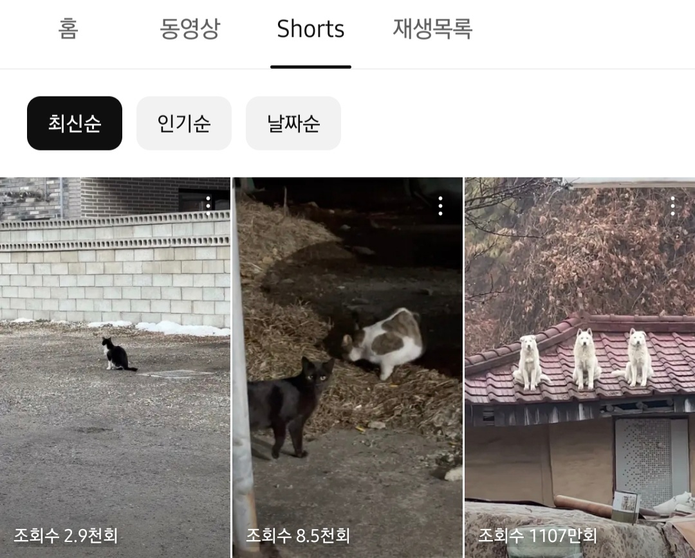The height and width of the screenshot is (558, 695).
Task: Click the 조회수 8.5천회 view count label
Action: click(298, 535)
